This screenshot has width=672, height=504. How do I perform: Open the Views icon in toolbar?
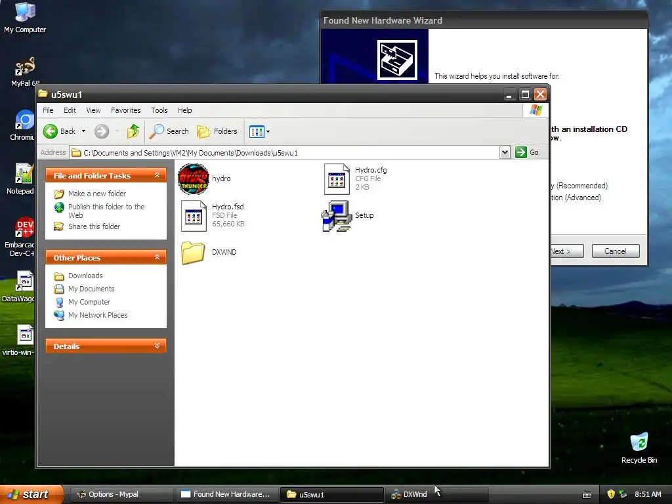257,131
